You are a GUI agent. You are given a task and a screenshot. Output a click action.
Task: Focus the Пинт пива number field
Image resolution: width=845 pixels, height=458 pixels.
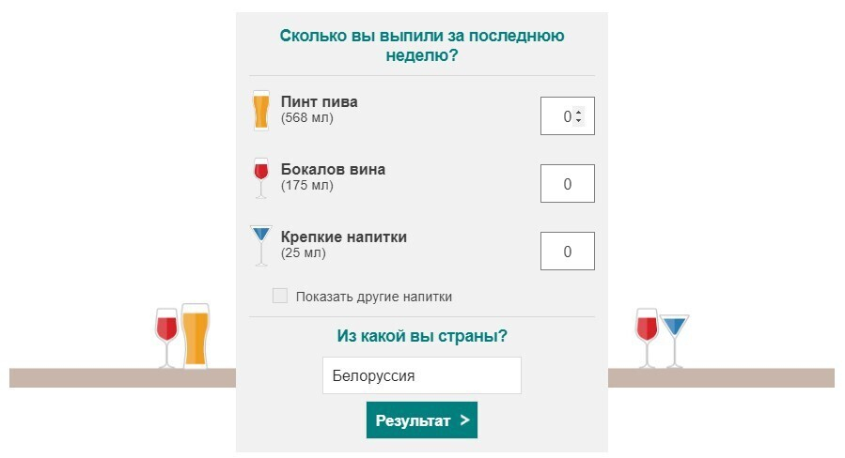[x=559, y=116]
